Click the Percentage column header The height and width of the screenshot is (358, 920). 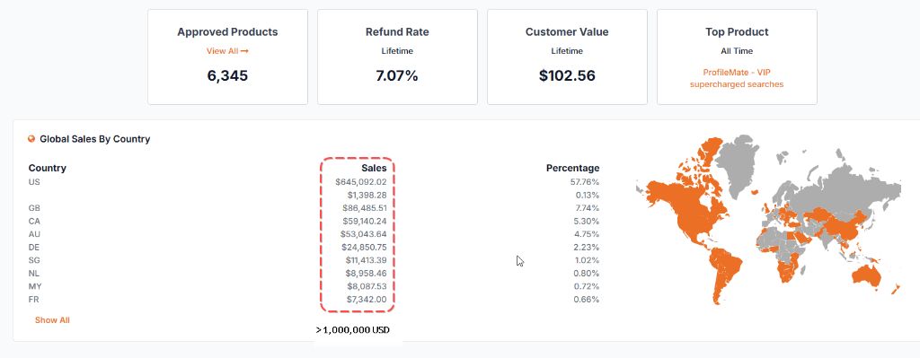[x=572, y=168]
